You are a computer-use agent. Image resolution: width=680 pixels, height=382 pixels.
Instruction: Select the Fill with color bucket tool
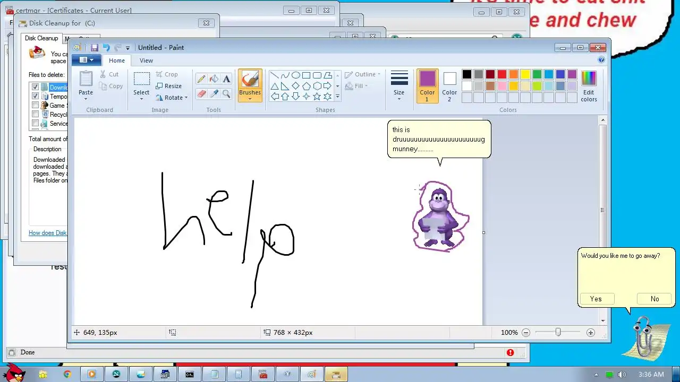pos(214,79)
